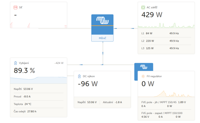Click the sun icon beside FV regulátor
This screenshot has width=200, height=123.
(x=143, y=76)
